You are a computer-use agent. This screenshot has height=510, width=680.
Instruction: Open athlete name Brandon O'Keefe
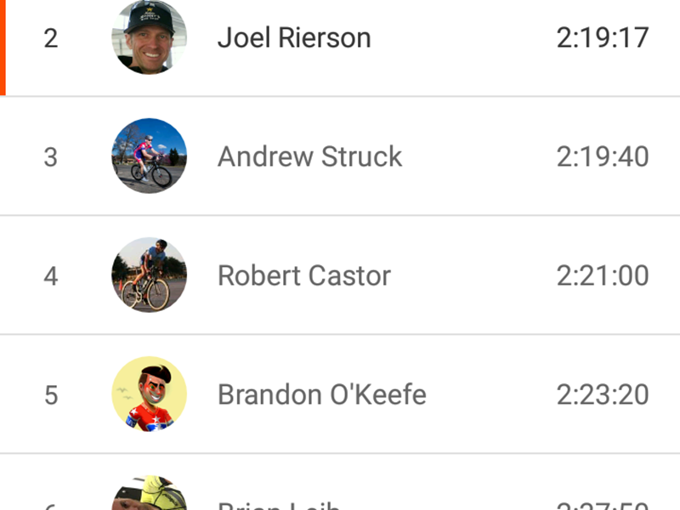point(321,394)
